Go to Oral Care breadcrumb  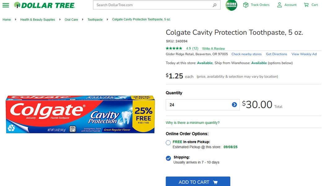(71, 20)
